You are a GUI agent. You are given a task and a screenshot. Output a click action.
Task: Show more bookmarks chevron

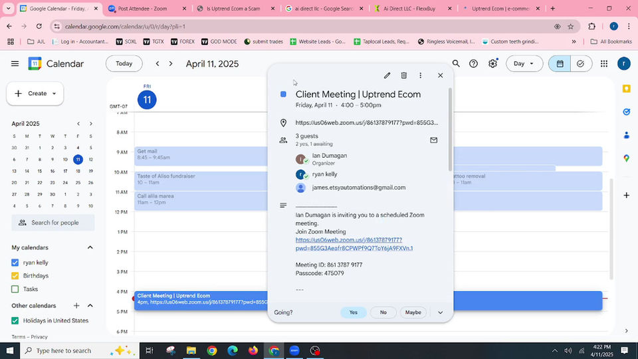pyautogui.click(x=574, y=41)
